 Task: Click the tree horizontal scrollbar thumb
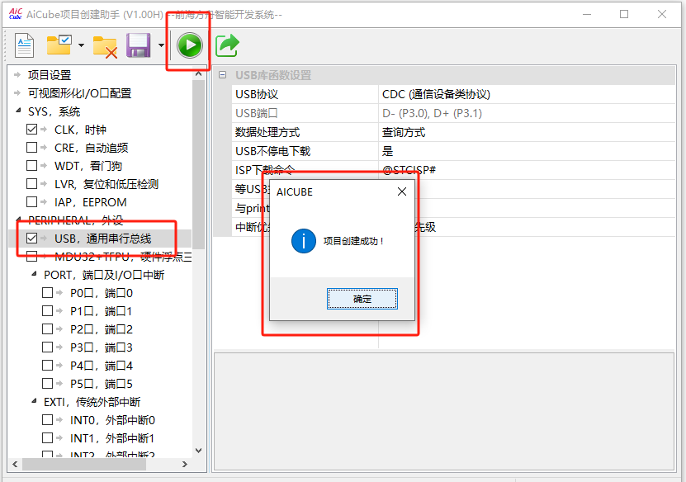(84, 464)
